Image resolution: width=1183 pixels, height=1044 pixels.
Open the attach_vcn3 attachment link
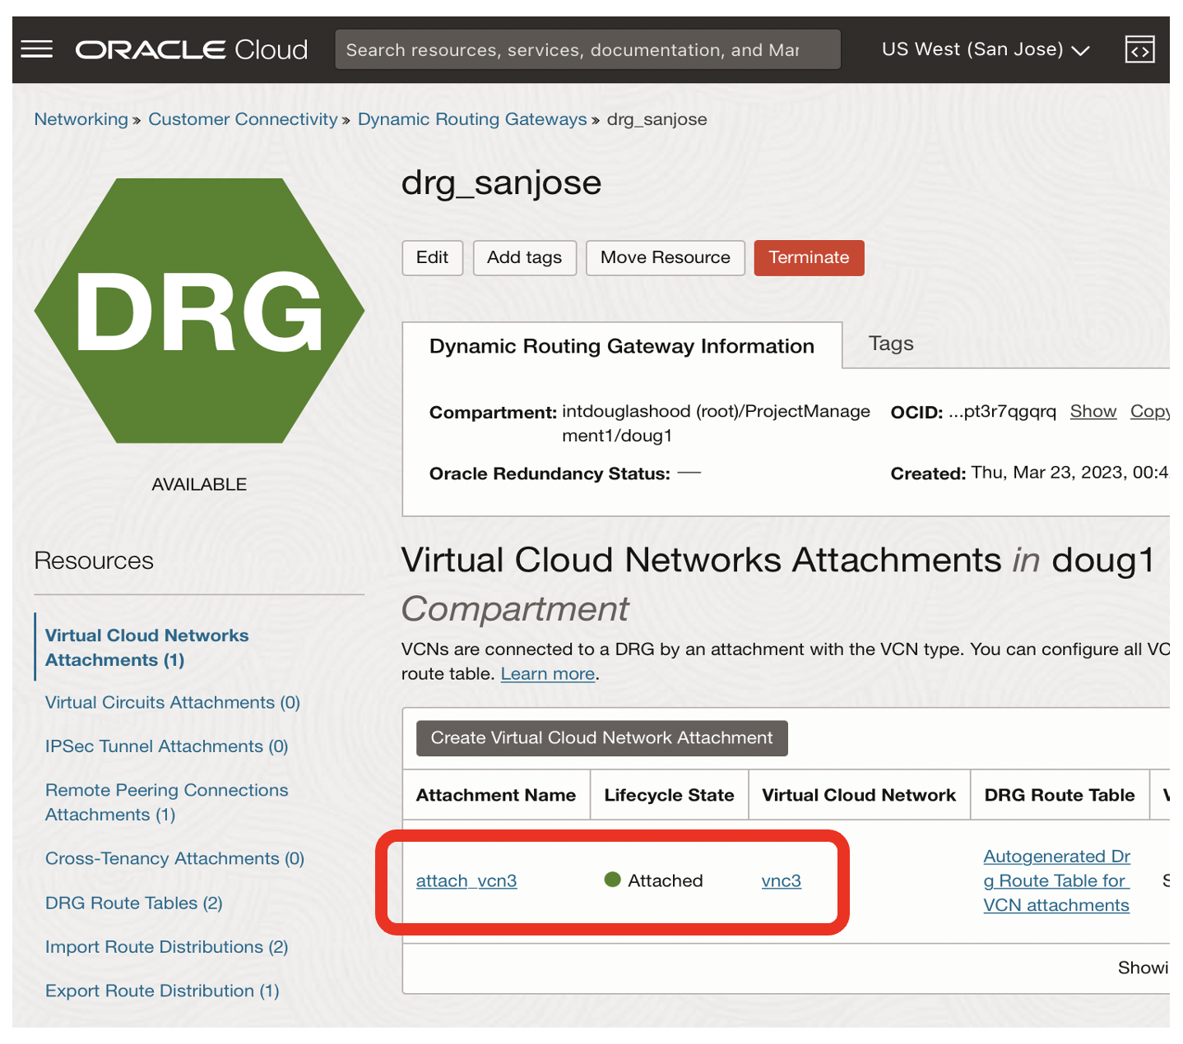466,881
